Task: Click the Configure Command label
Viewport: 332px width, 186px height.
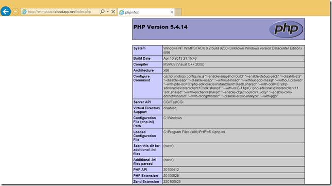Action: tap(142, 78)
